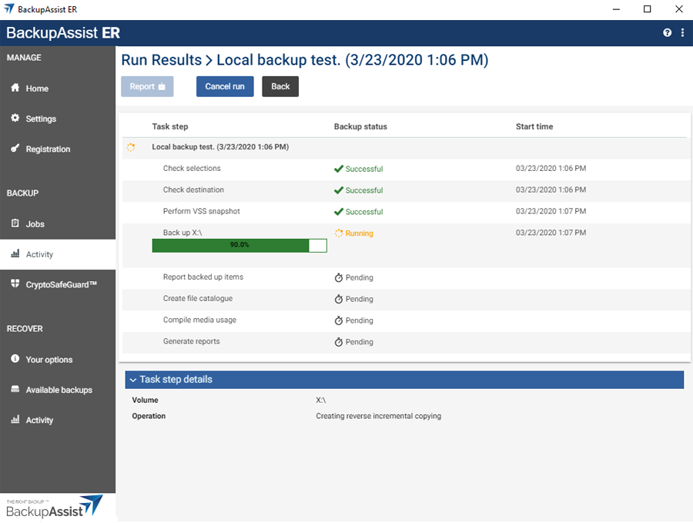Click the Report button

[x=147, y=86]
